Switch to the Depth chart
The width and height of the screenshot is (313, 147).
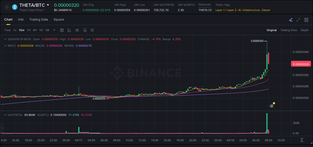[305, 30]
